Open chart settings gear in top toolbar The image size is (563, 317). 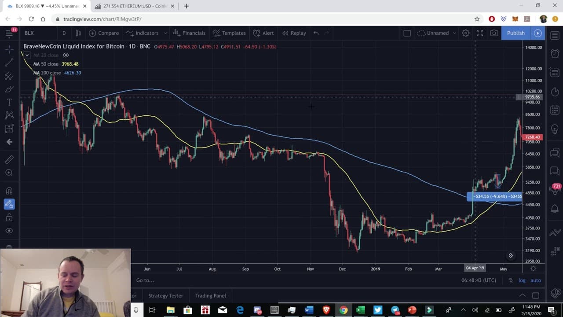[465, 33]
